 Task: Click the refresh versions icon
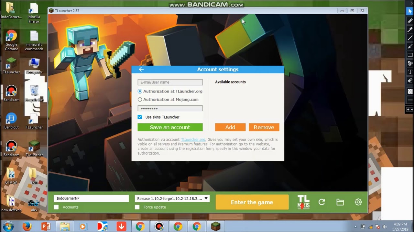pos(321,202)
